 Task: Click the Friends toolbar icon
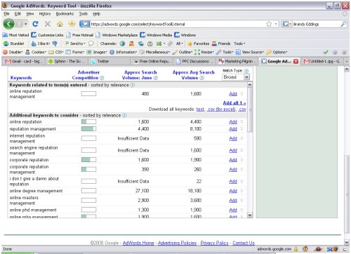point(214,44)
